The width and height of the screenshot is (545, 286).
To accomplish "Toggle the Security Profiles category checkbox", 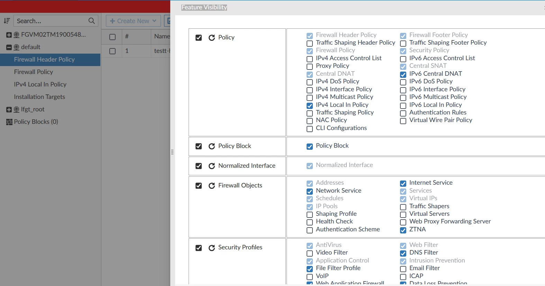I will click(x=199, y=248).
